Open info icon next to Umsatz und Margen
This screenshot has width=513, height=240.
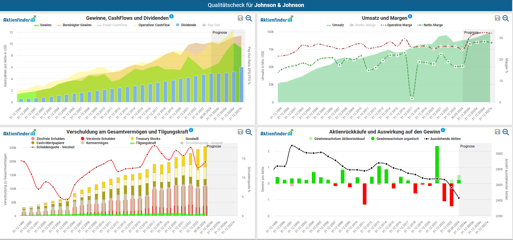tap(410, 16)
